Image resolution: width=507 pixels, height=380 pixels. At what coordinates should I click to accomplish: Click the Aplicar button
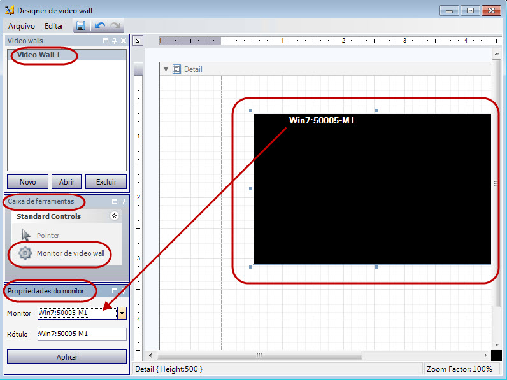[67, 356]
